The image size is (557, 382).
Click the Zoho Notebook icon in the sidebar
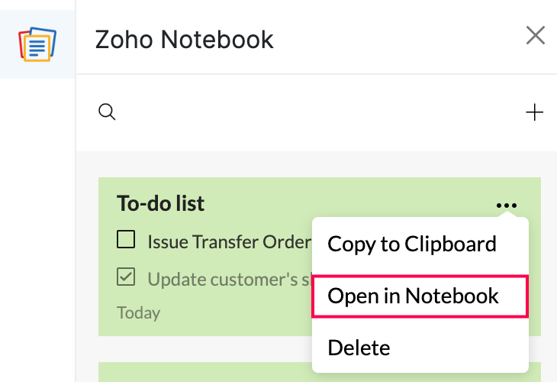[37, 43]
